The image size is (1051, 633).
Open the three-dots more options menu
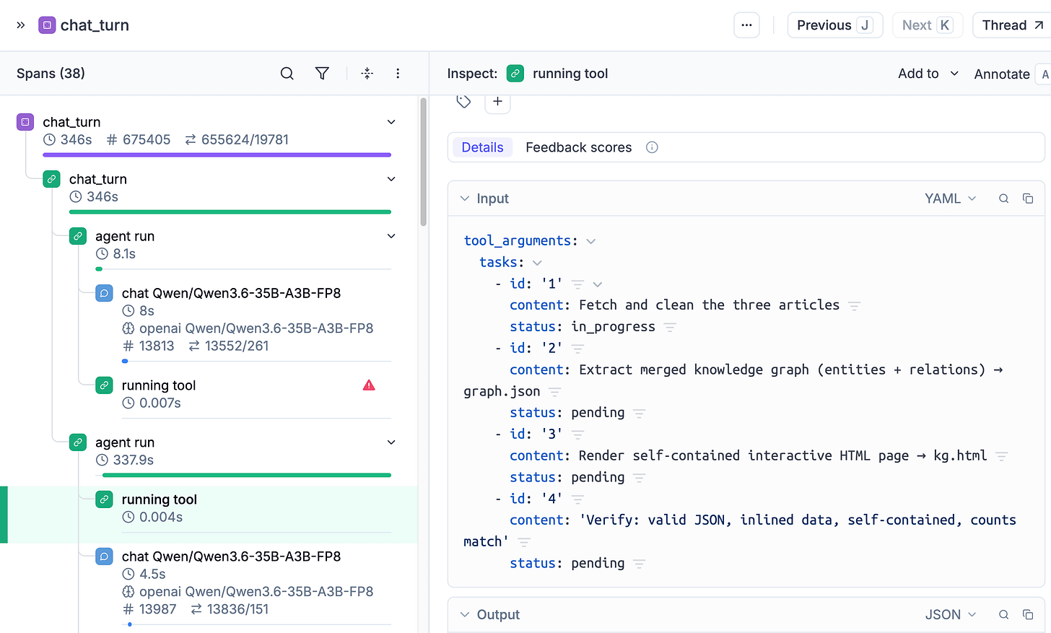click(x=746, y=25)
